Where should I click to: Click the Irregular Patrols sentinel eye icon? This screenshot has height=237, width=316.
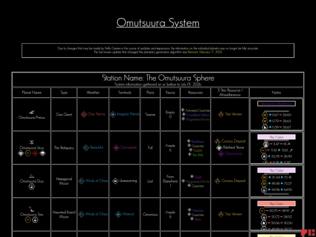(x=113, y=114)
